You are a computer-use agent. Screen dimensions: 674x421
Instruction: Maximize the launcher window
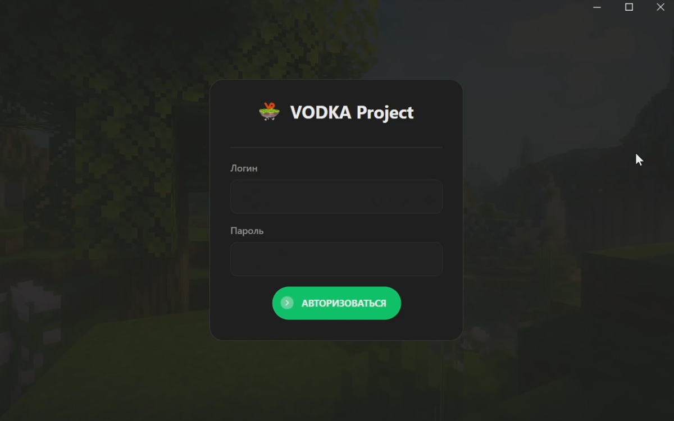629,7
